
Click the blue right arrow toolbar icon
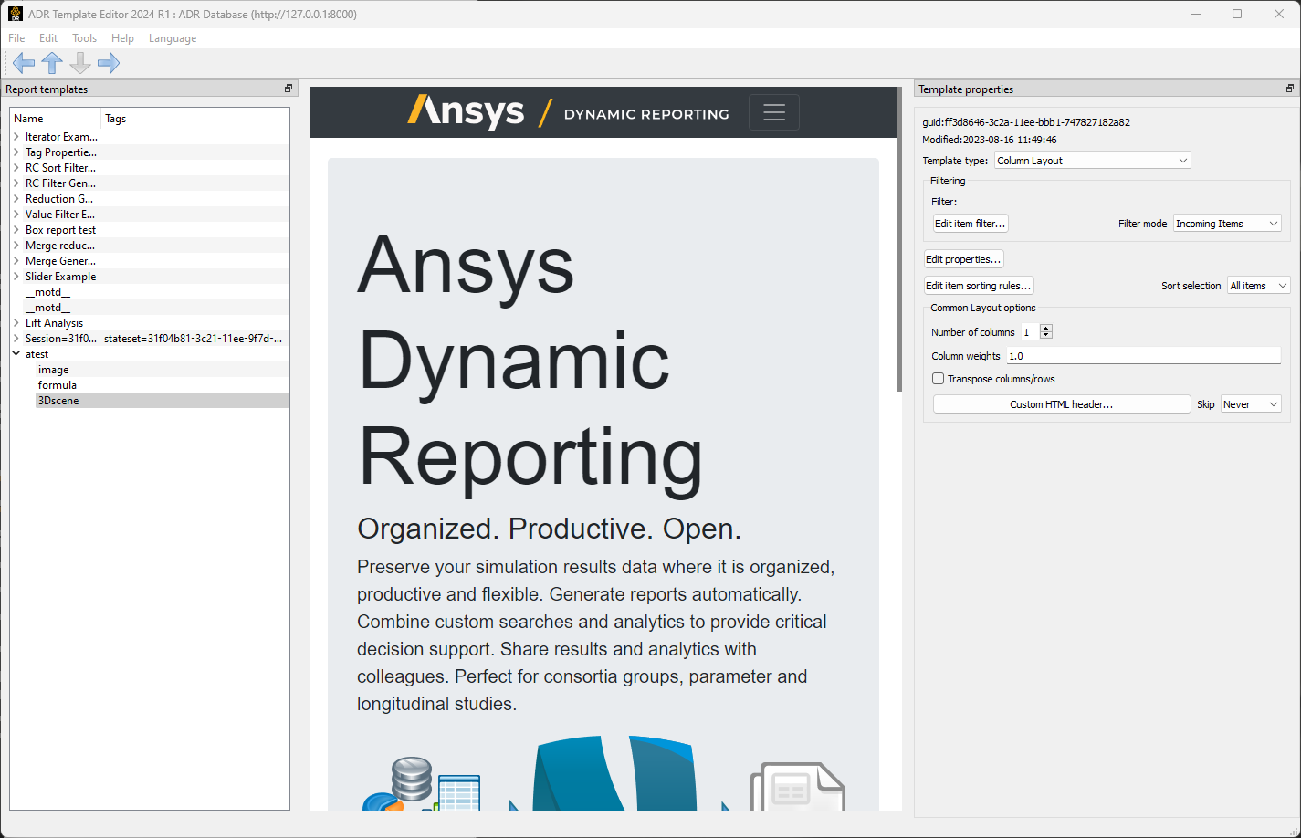coord(109,63)
